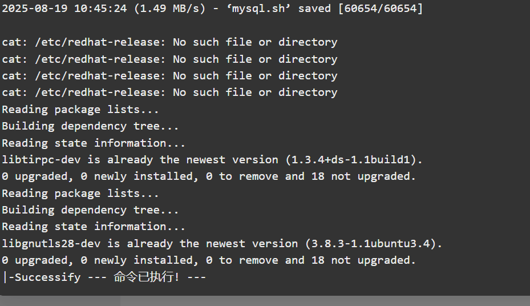Click the first cat redhat-release error line
Screen dimensions: 530x306
(x=169, y=42)
